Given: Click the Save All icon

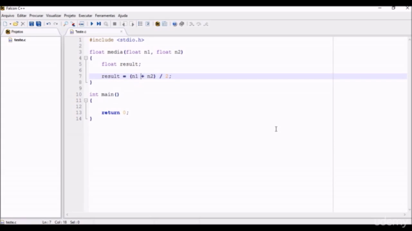Looking at the screenshot, I should 39,24.
